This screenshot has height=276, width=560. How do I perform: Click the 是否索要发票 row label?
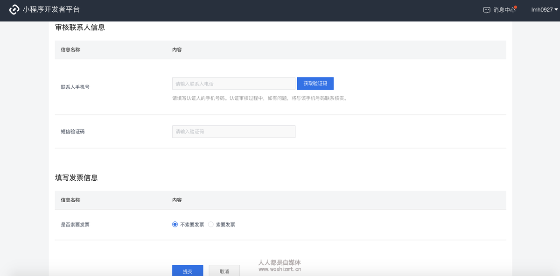tap(75, 225)
